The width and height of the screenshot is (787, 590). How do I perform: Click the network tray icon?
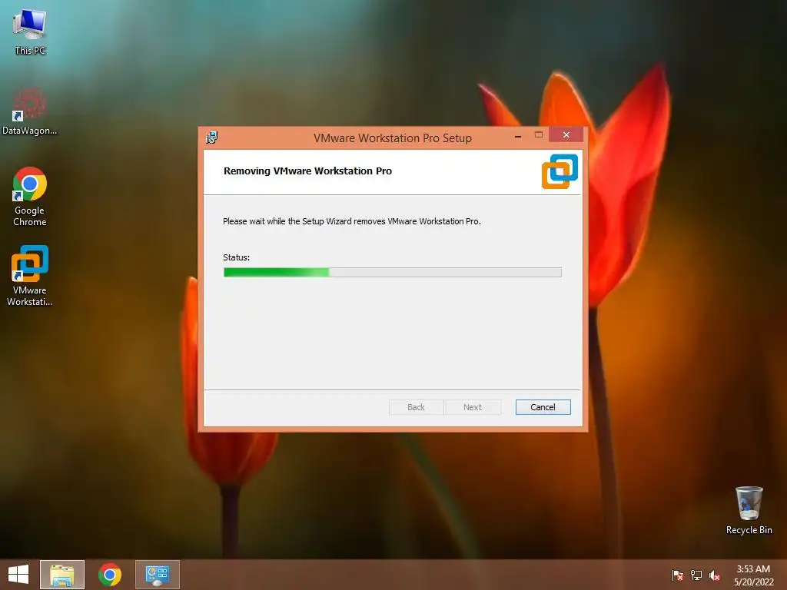click(696, 575)
